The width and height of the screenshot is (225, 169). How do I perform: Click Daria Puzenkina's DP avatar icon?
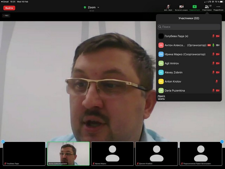[x=161, y=90]
